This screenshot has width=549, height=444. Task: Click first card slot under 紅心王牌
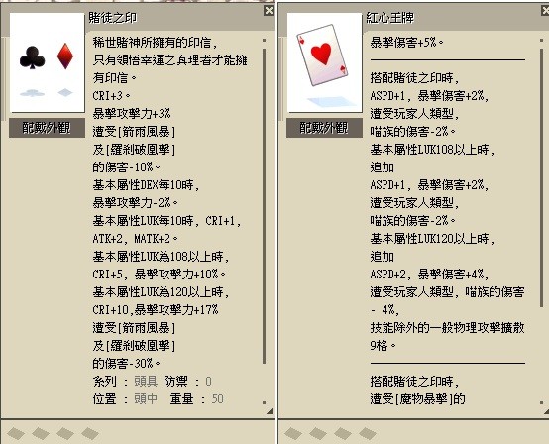pos(293,433)
